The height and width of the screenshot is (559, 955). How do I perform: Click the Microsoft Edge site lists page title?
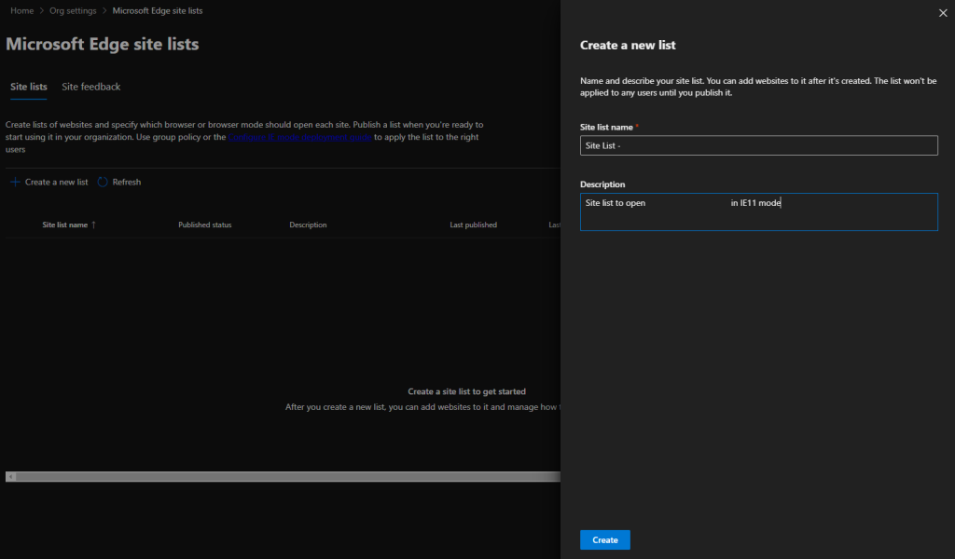103,44
